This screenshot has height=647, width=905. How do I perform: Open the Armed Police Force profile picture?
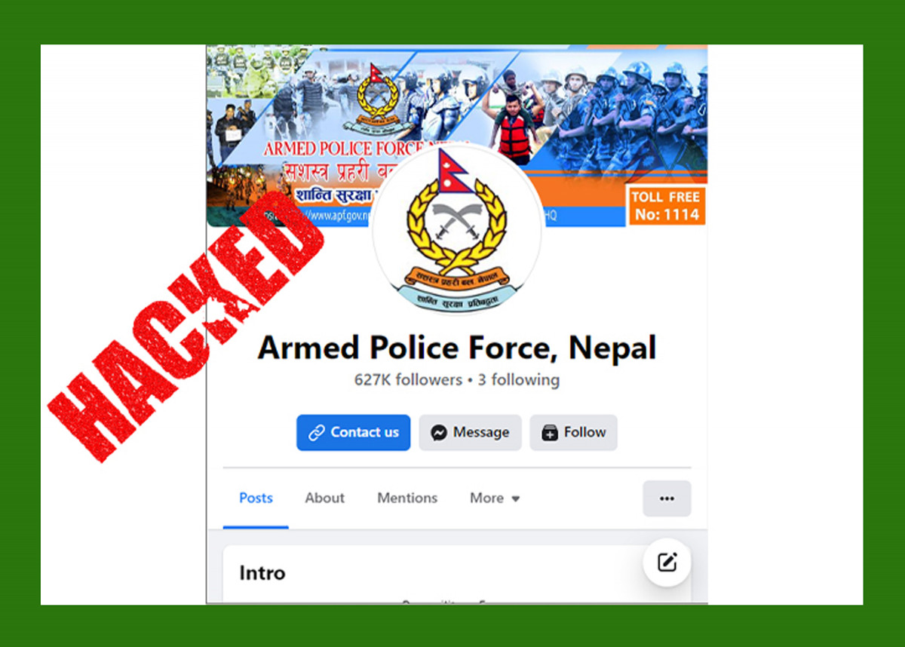(457, 229)
